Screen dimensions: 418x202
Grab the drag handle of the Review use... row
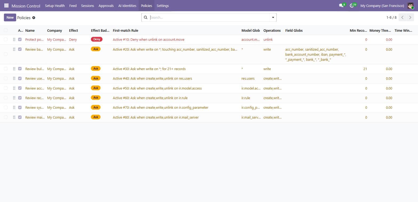pos(14,78)
